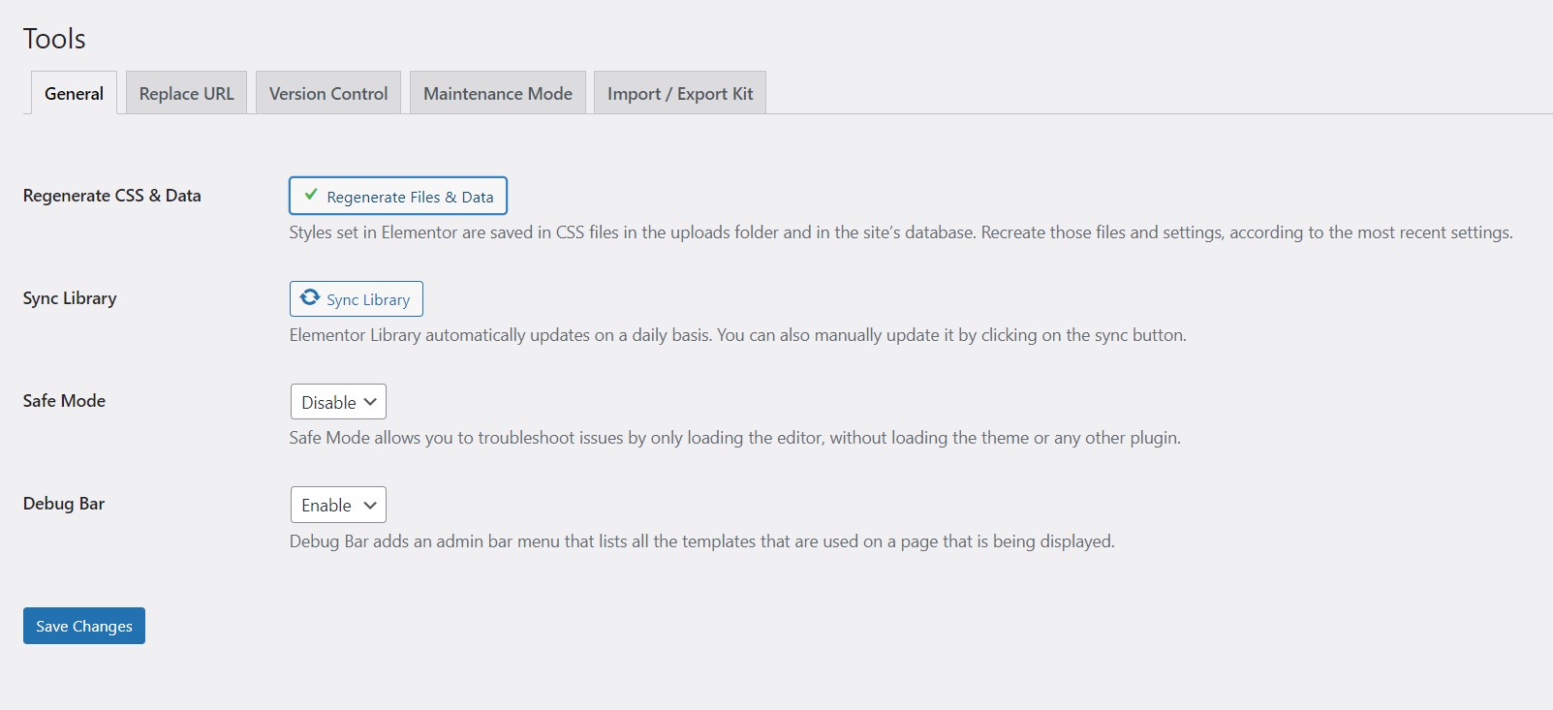The width and height of the screenshot is (1553, 710).
Task: Switch to the Maintenance Mode tab
Action: click(497, 92)
